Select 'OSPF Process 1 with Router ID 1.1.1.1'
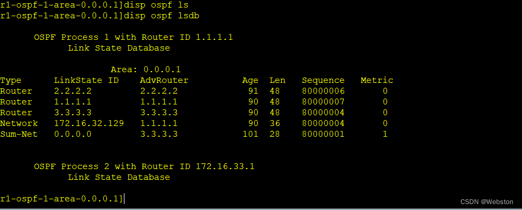Viewport: 522px width, 210px height. point(133,37)
